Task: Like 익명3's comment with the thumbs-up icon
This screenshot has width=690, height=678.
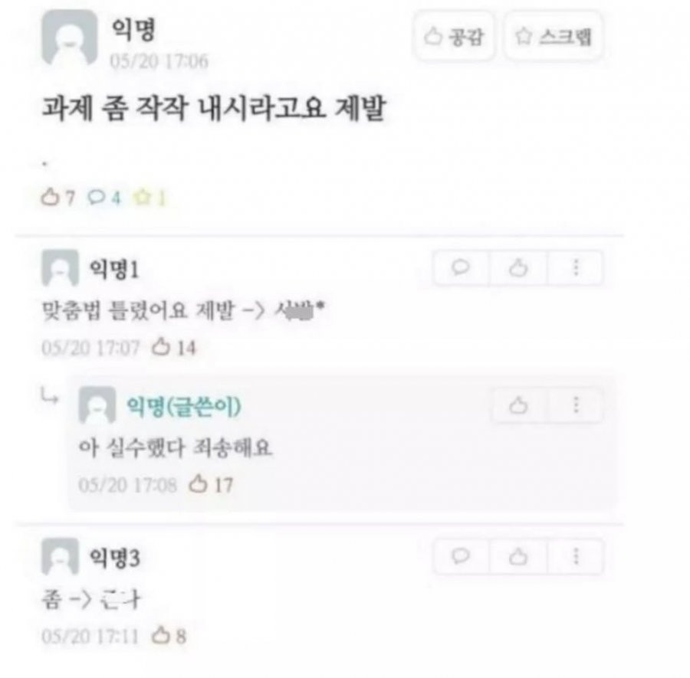Action: (518, 557)
